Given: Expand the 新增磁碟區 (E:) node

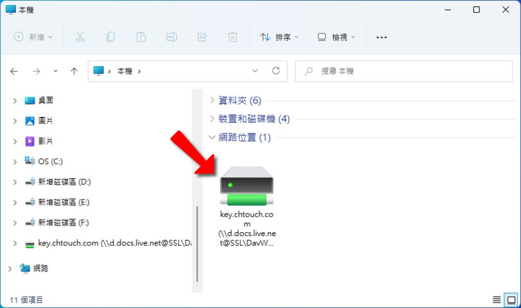Looking at the screenshot, I should (15, 203).
